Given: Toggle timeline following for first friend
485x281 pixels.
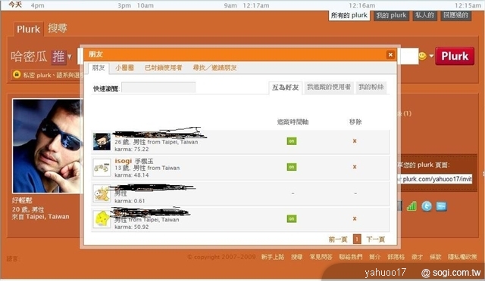Looking at the screenshot, I should pyautogui.click(x=291, y=141).
